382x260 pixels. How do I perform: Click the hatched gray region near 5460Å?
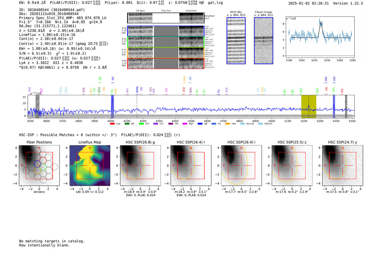[x=346, y=107]
